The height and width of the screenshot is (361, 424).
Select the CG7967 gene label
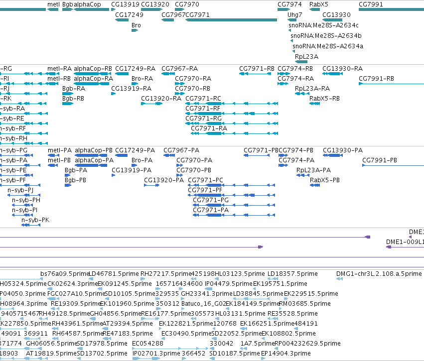click(x=173, y=15)
